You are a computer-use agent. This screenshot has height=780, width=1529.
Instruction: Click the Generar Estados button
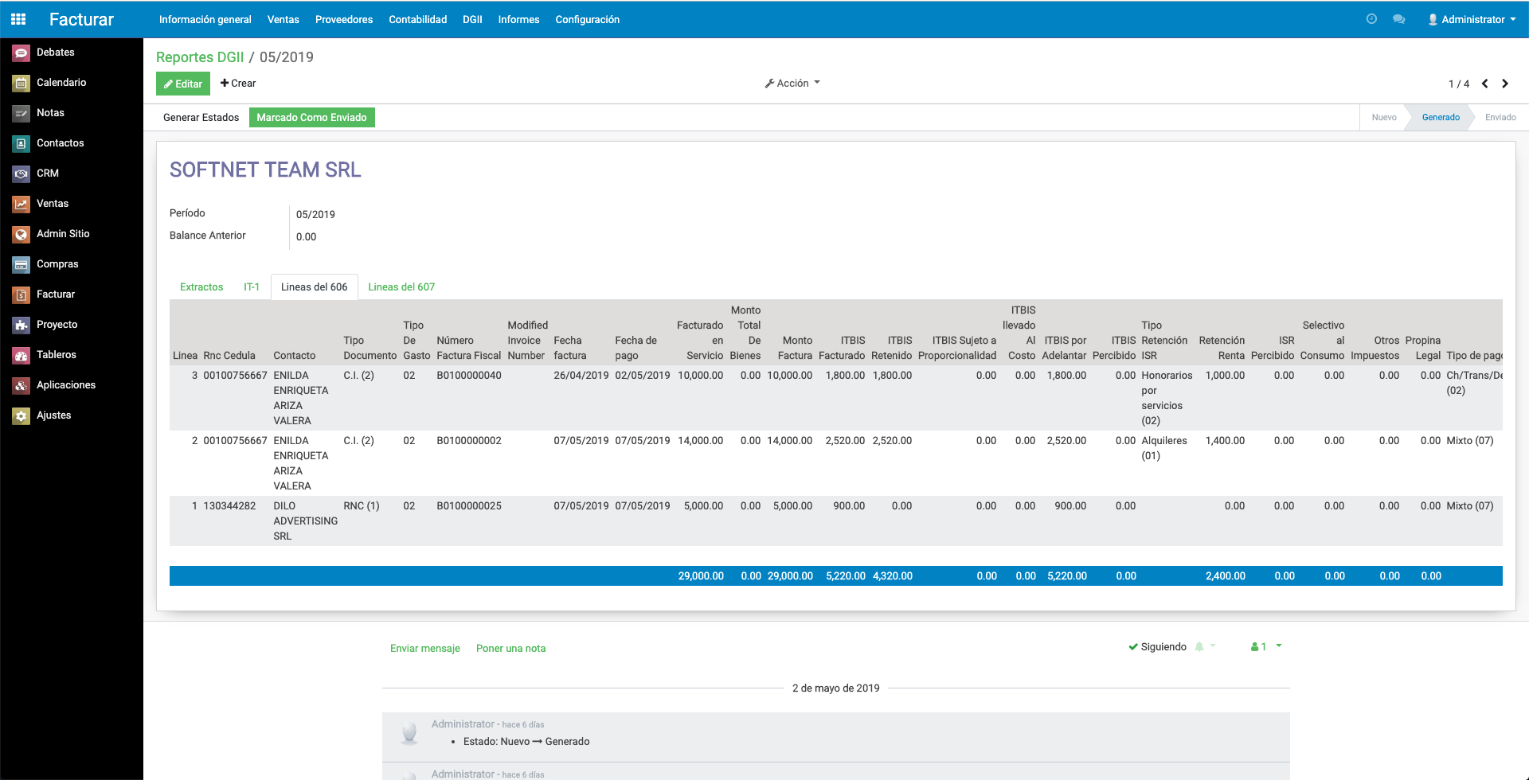[201, 118]
